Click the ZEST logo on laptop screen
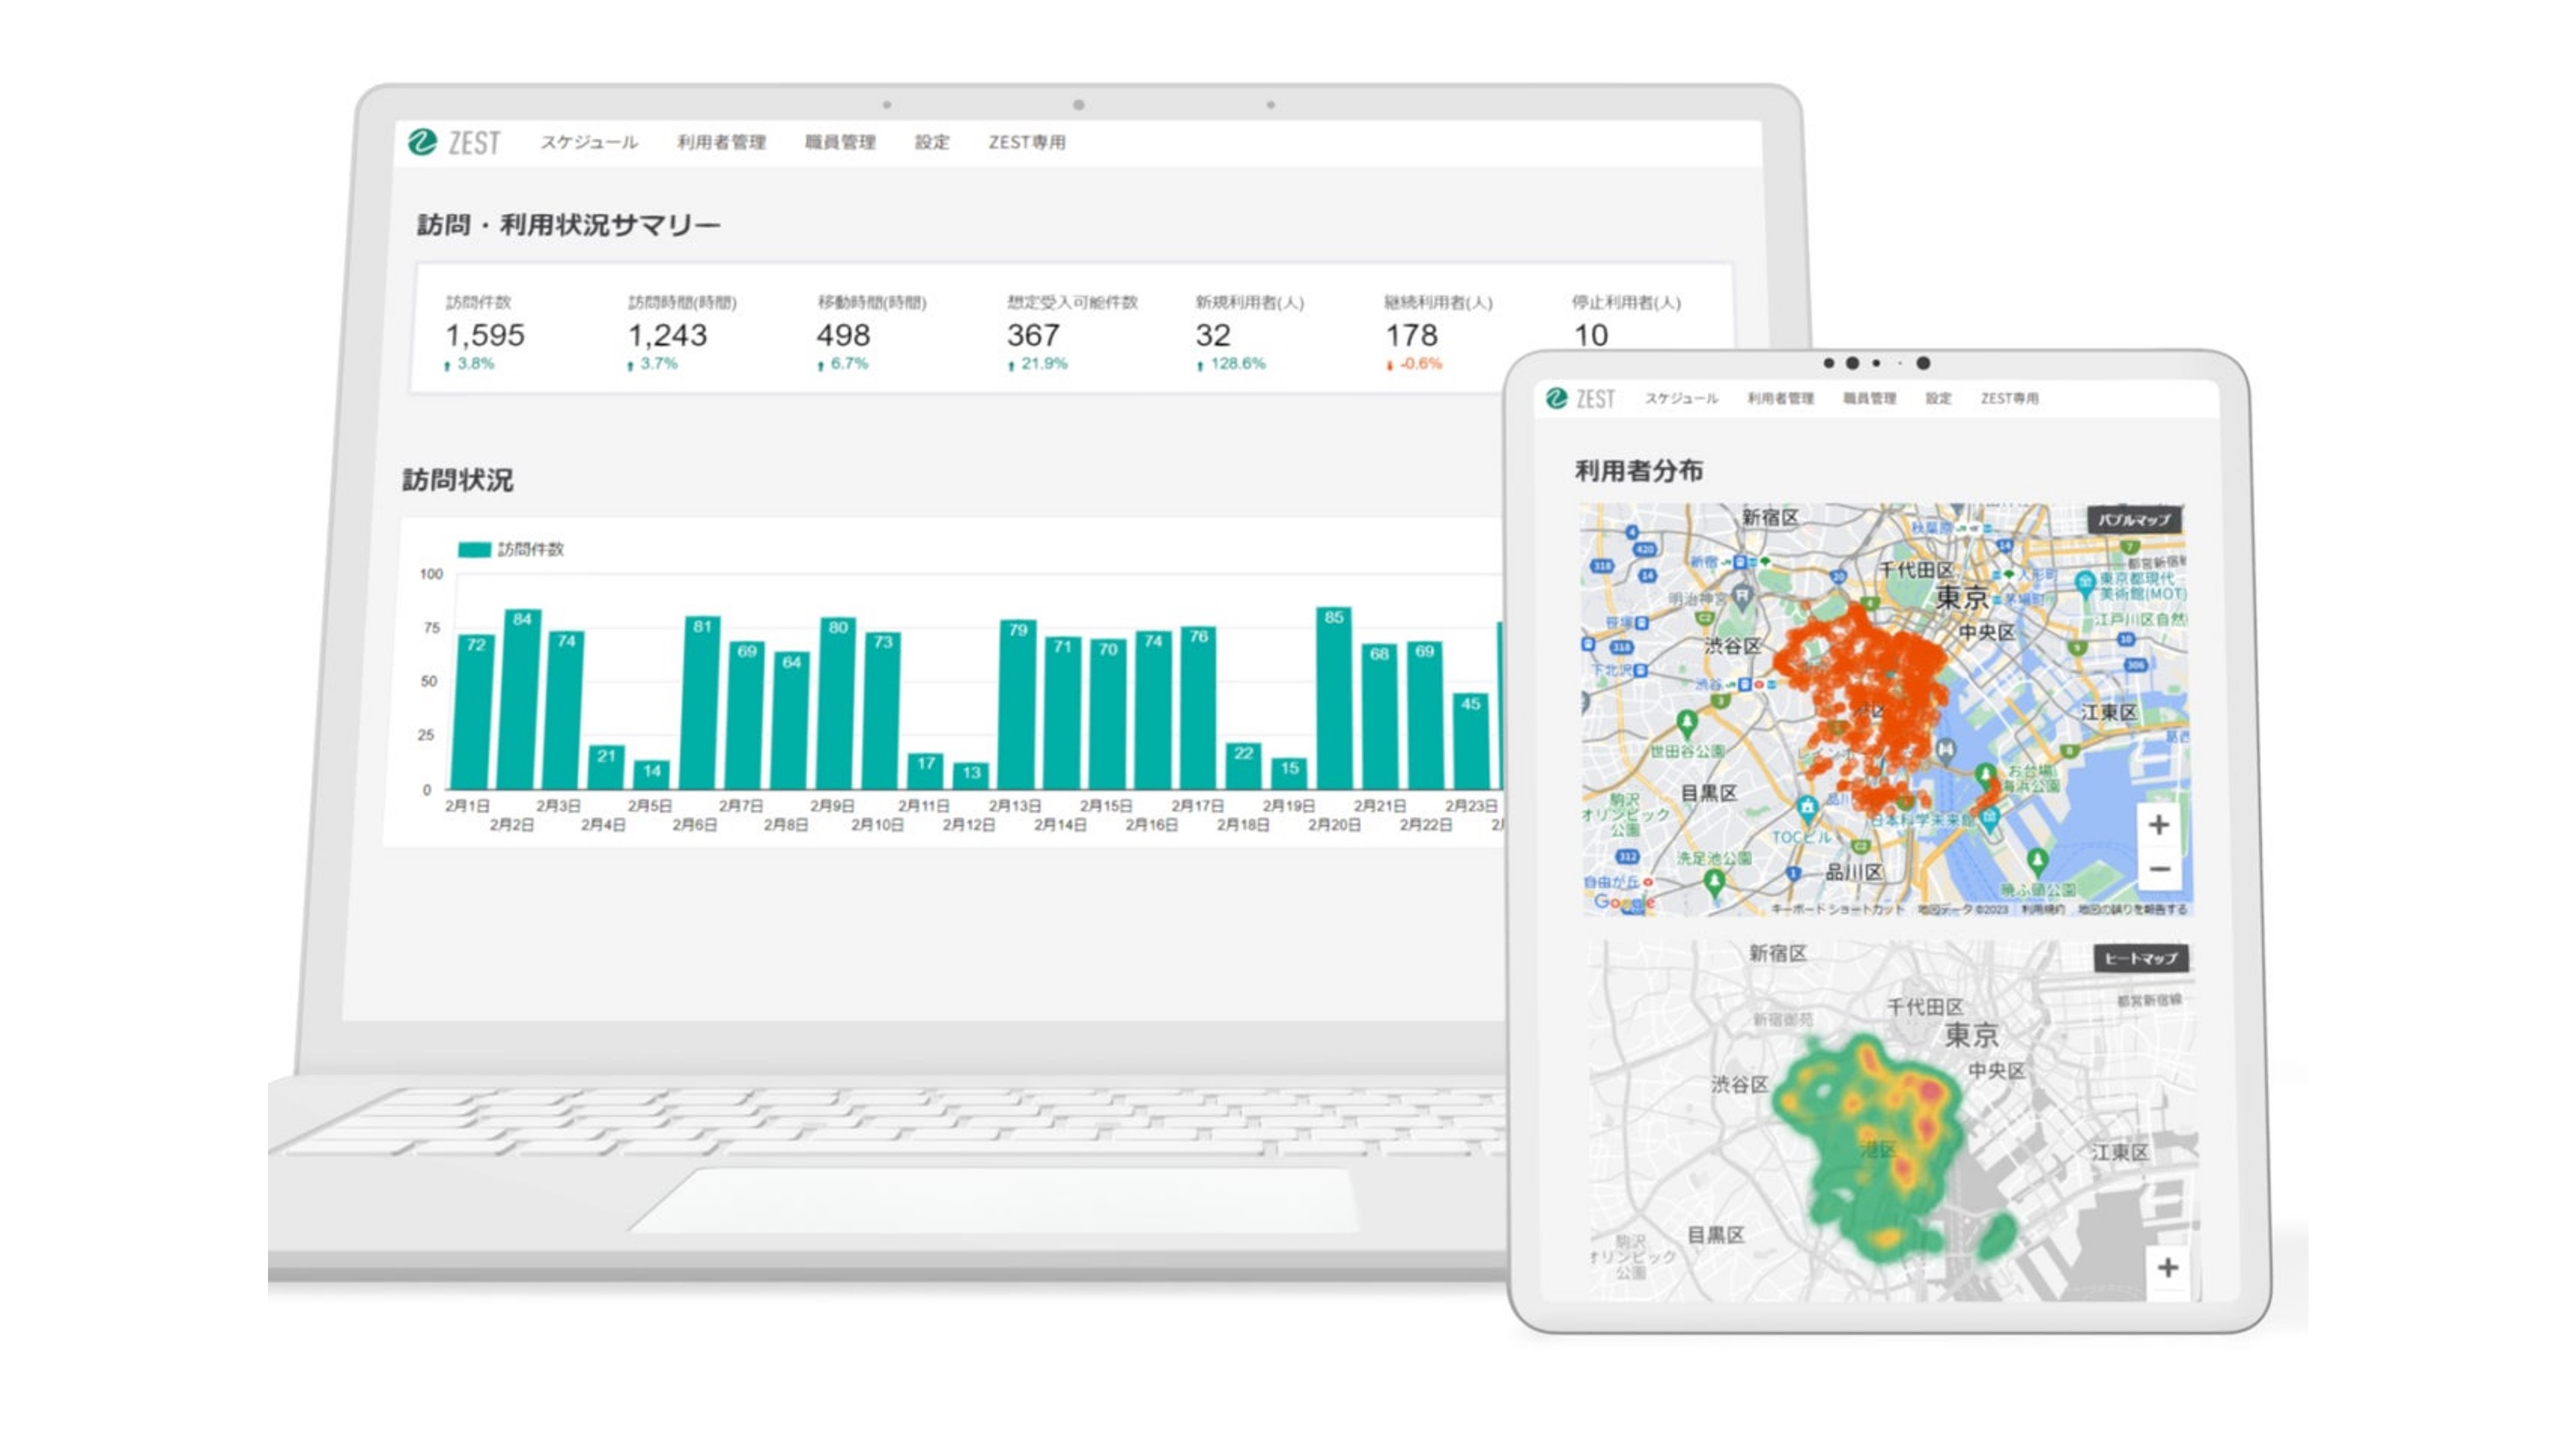The height and width of the screenshot is (1447, 2576). coord(454,142)
